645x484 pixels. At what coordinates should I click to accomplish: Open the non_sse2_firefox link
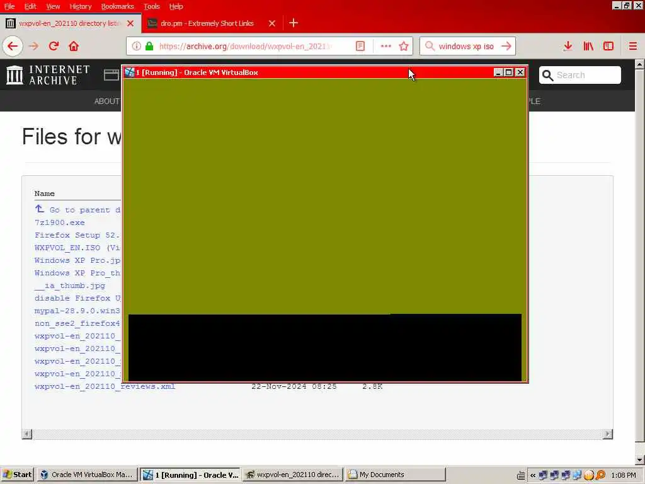click(77, 323)
